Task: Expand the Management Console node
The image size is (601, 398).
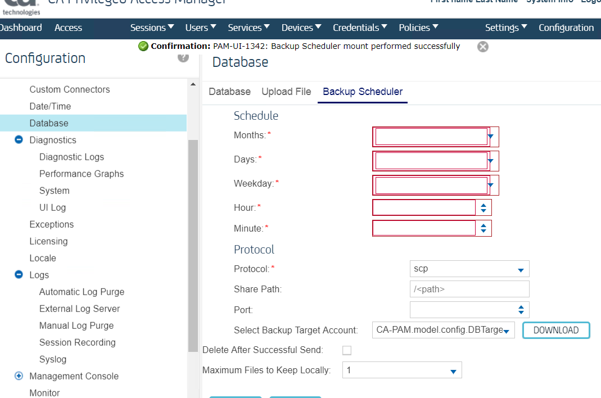Action: click(x=19, y=376)
